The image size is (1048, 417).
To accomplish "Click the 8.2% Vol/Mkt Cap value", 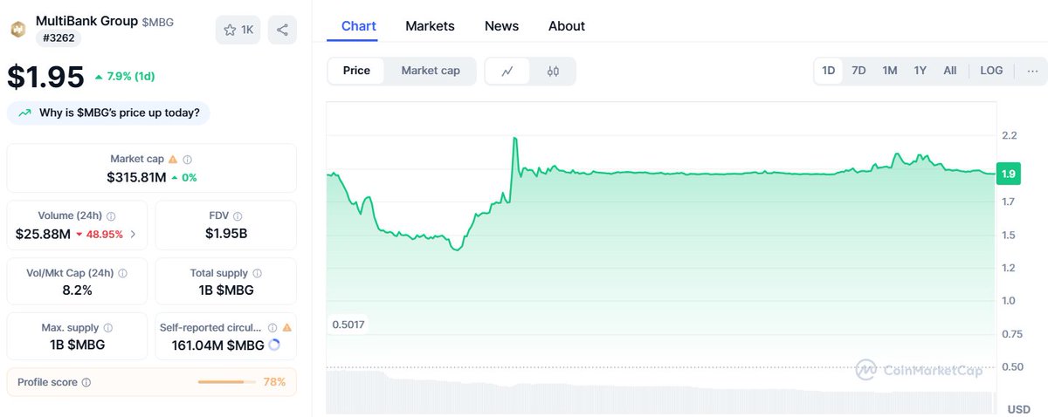I will [x=76, y=291].
